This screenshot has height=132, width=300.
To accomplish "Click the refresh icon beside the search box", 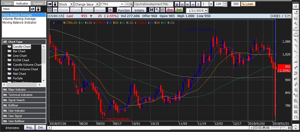I will (x=33, y=9).
